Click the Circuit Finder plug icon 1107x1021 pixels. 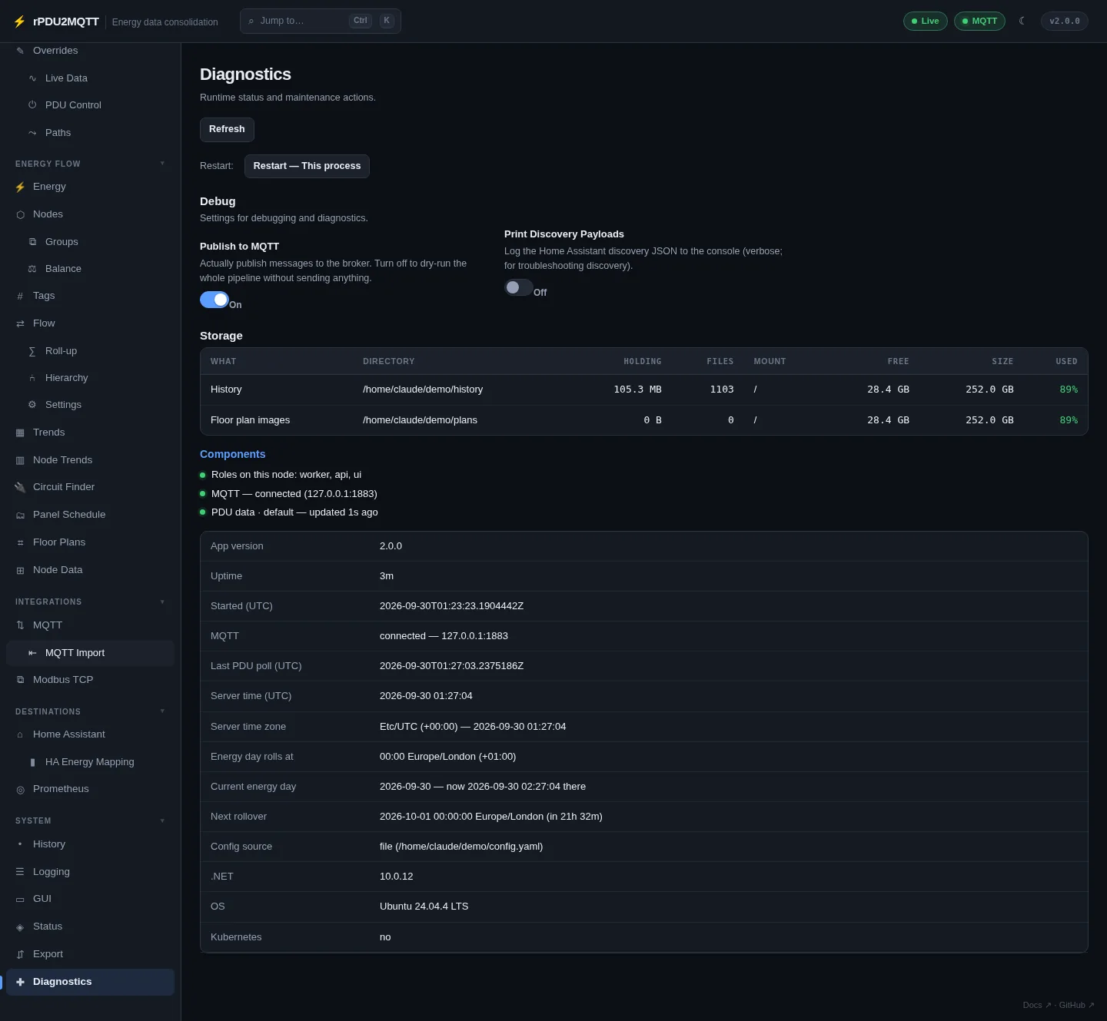pyautogui.click(x=20, y=487)
